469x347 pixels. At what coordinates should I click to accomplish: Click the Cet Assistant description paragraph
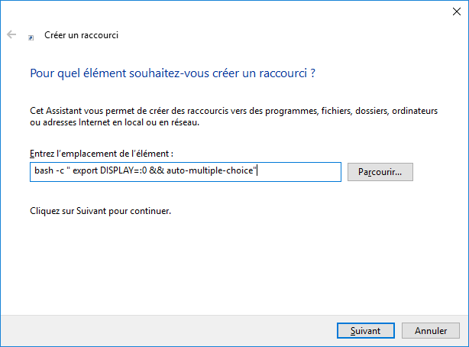(234, 116)
